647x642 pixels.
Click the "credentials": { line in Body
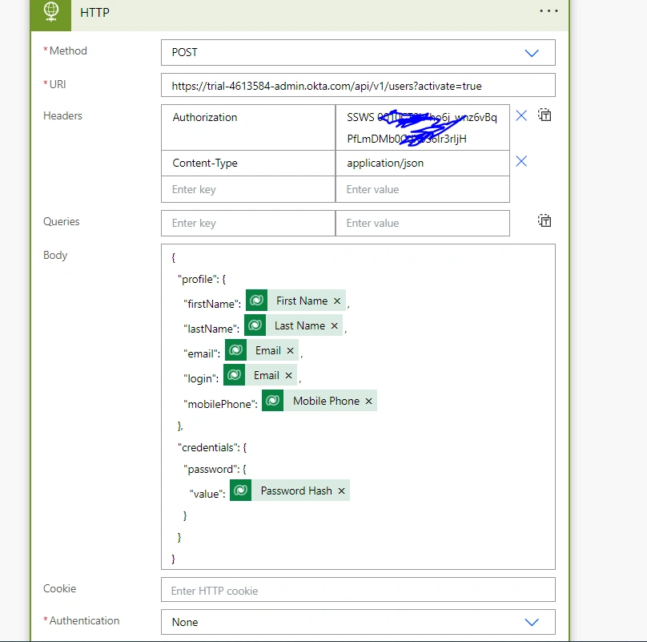(212, 447)
